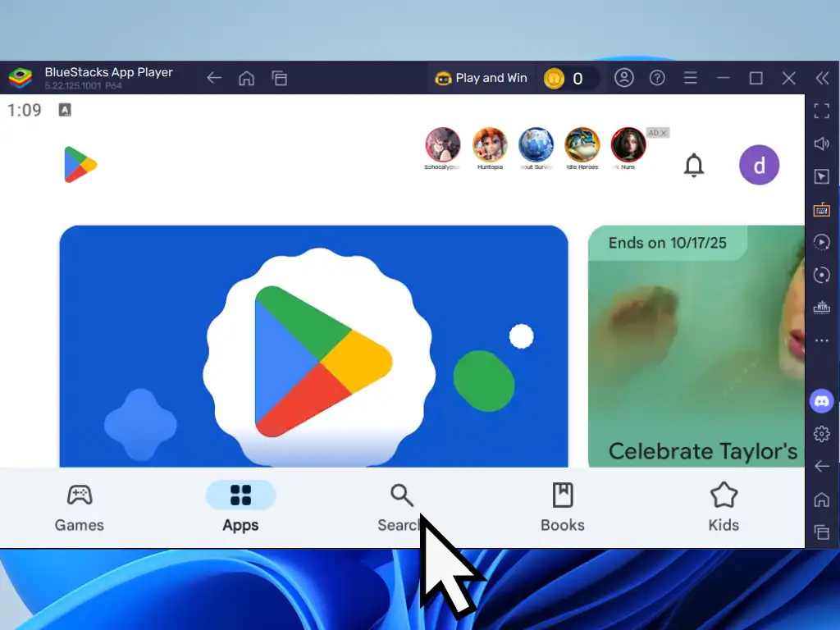This screenshot has width=840, height=630.
Task: Click the Discord icon in sidebar
Action: 821,401
